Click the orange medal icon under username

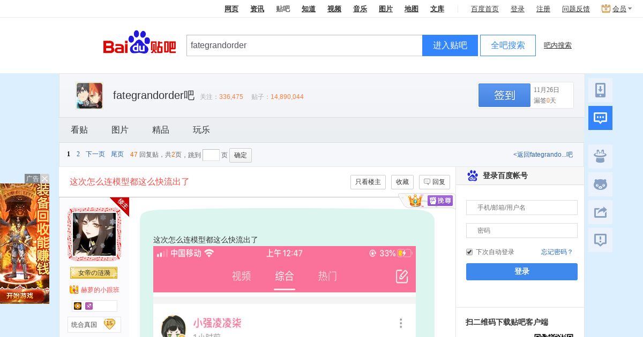tap(78, 306)
